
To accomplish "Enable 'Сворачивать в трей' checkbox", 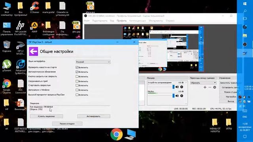I will coord(77,81).
